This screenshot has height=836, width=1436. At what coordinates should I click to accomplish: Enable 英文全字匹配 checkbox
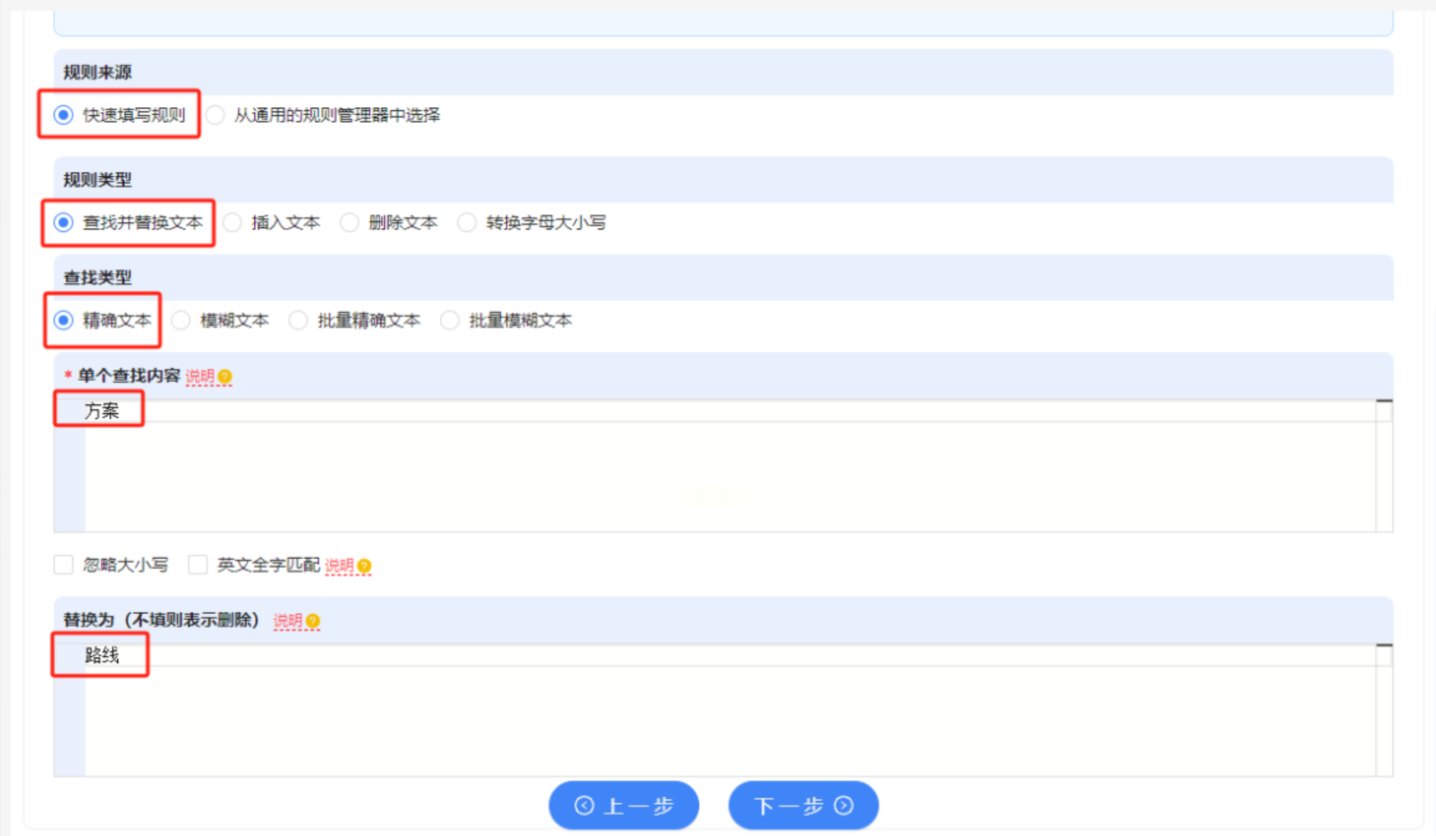[x=197, y=565]
